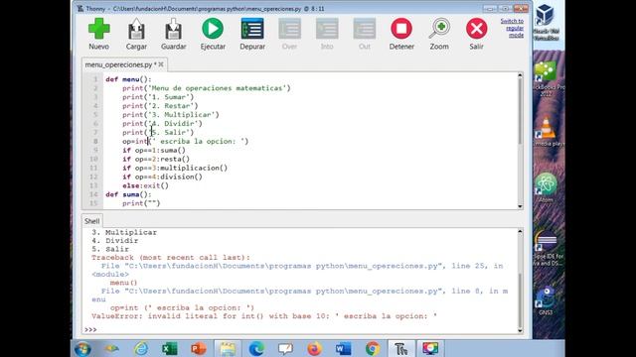
Task: Click 'Traceback (most recent call last):' text
Action: [x=171, y=258]
